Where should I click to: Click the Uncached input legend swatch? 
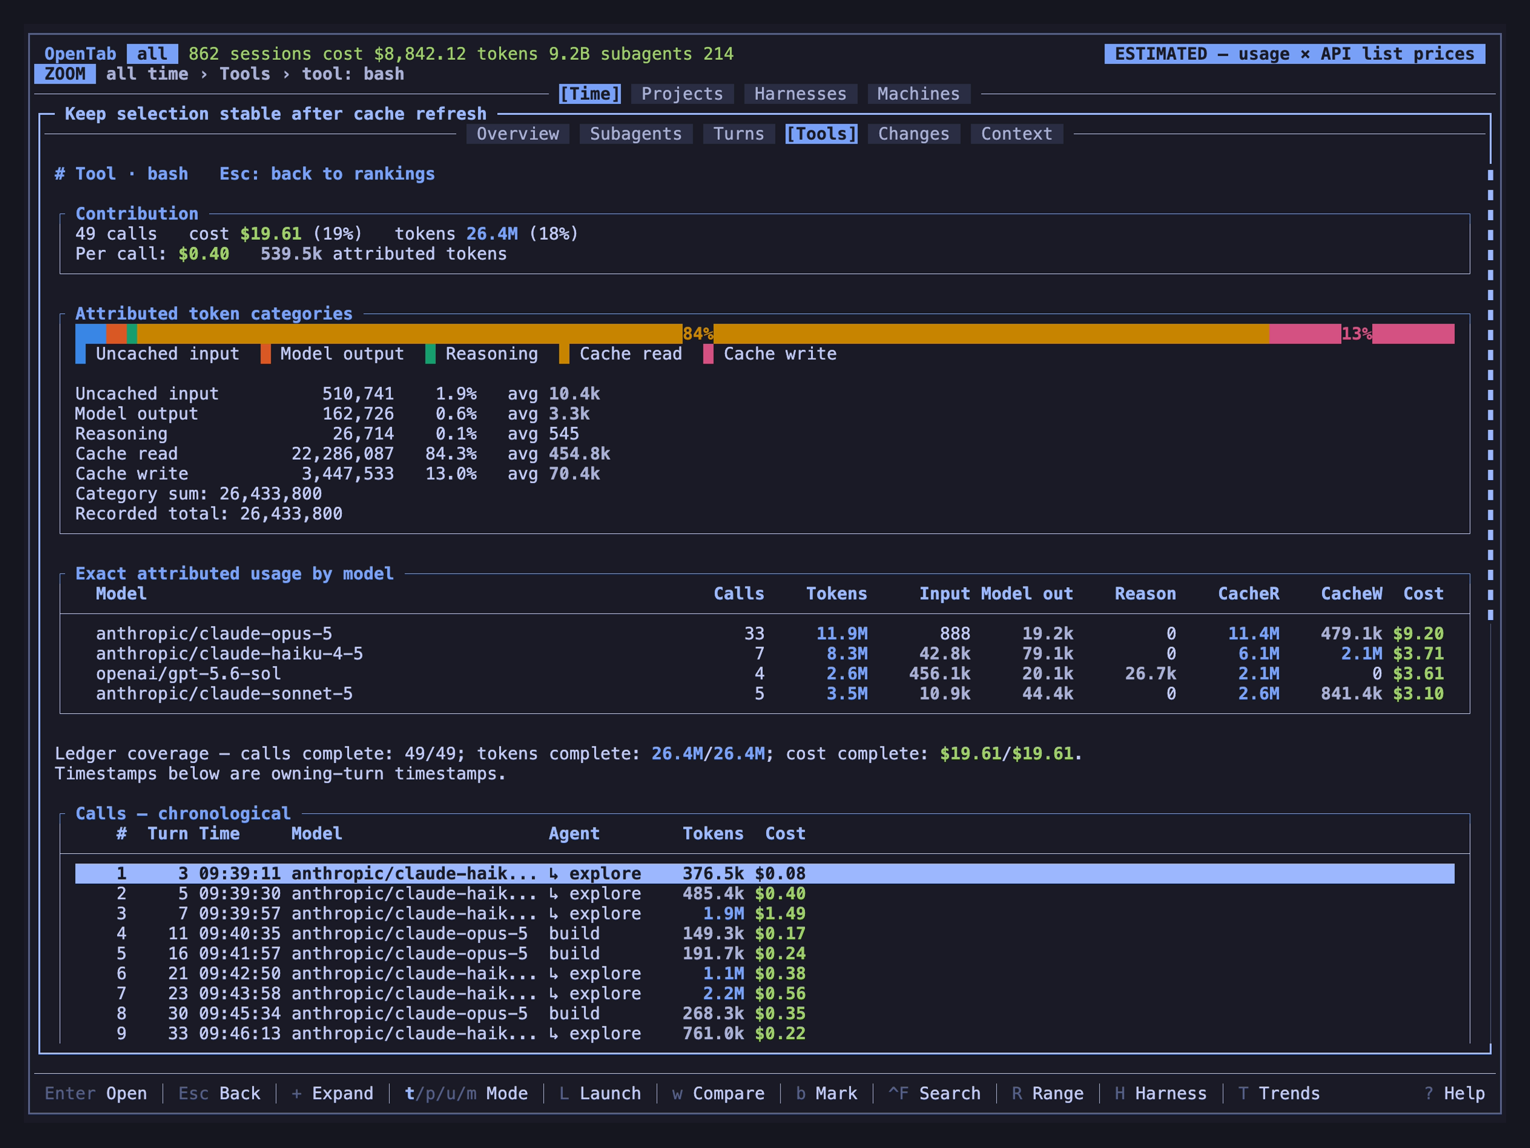click(x=80, y=353)
